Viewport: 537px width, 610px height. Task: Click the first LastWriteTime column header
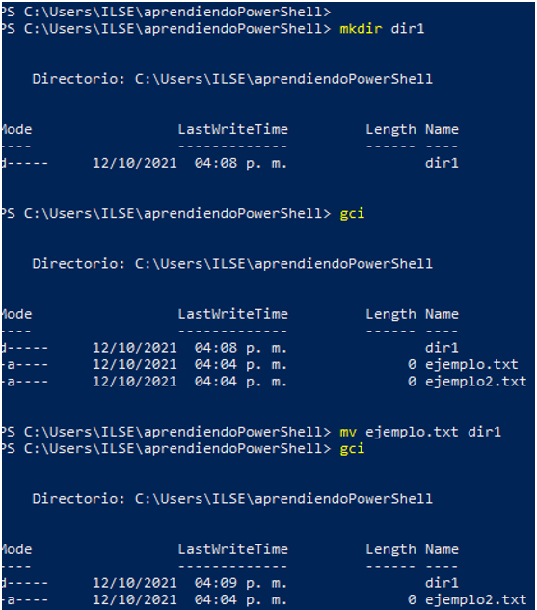pyautogui.click(x=232, y=129)
